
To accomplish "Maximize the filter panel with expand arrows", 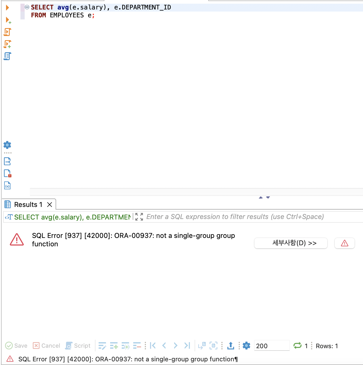I will click(139, 217).
